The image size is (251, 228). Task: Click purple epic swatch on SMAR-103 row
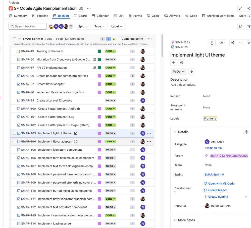click(x=99, y=133)
